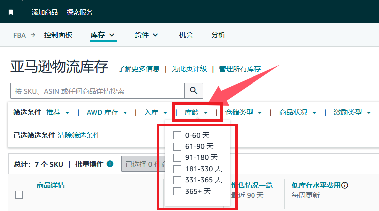Click 探索服务 in the top bar
379x211 pixels.
click(x=80, y=12)
